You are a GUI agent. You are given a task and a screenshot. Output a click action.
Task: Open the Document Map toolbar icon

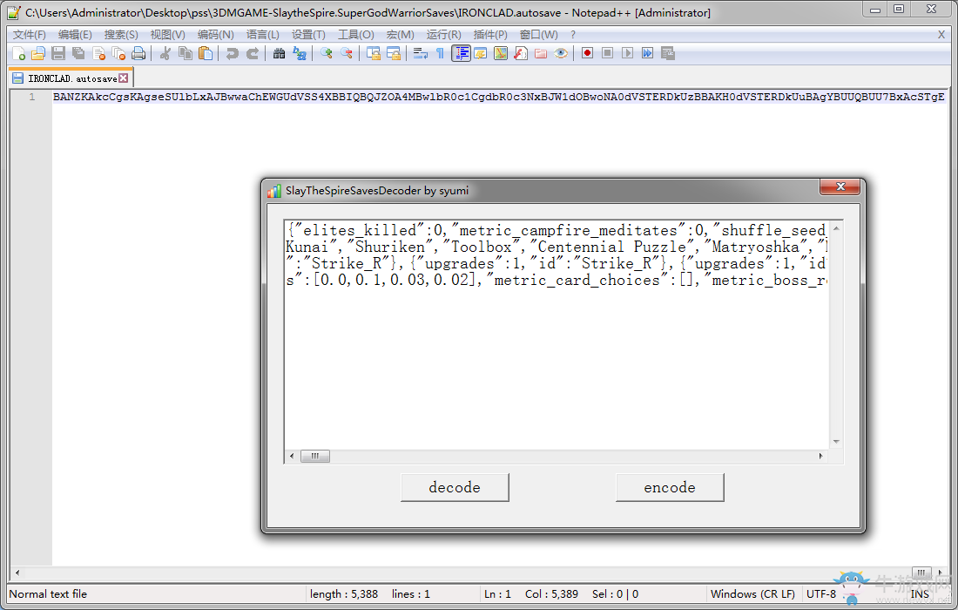click(x=501, y=54)
